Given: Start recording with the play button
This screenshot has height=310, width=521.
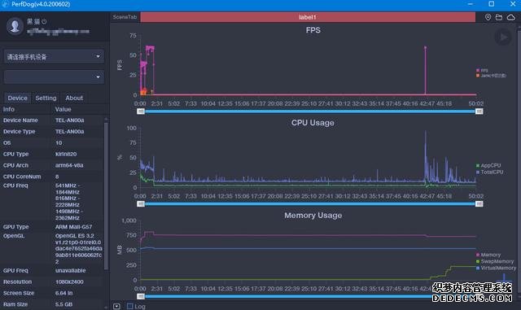Looking at the screenshot, I should tap(503, 37).
